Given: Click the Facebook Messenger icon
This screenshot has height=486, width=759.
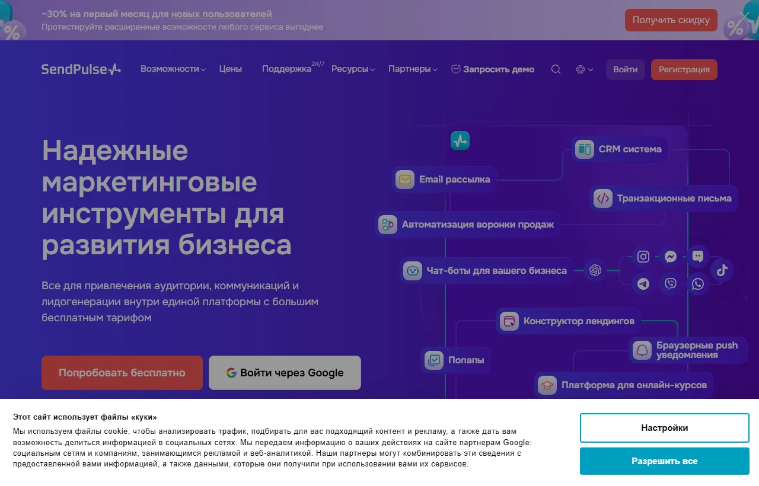Looking at the screenshot, I should (671, 257).
